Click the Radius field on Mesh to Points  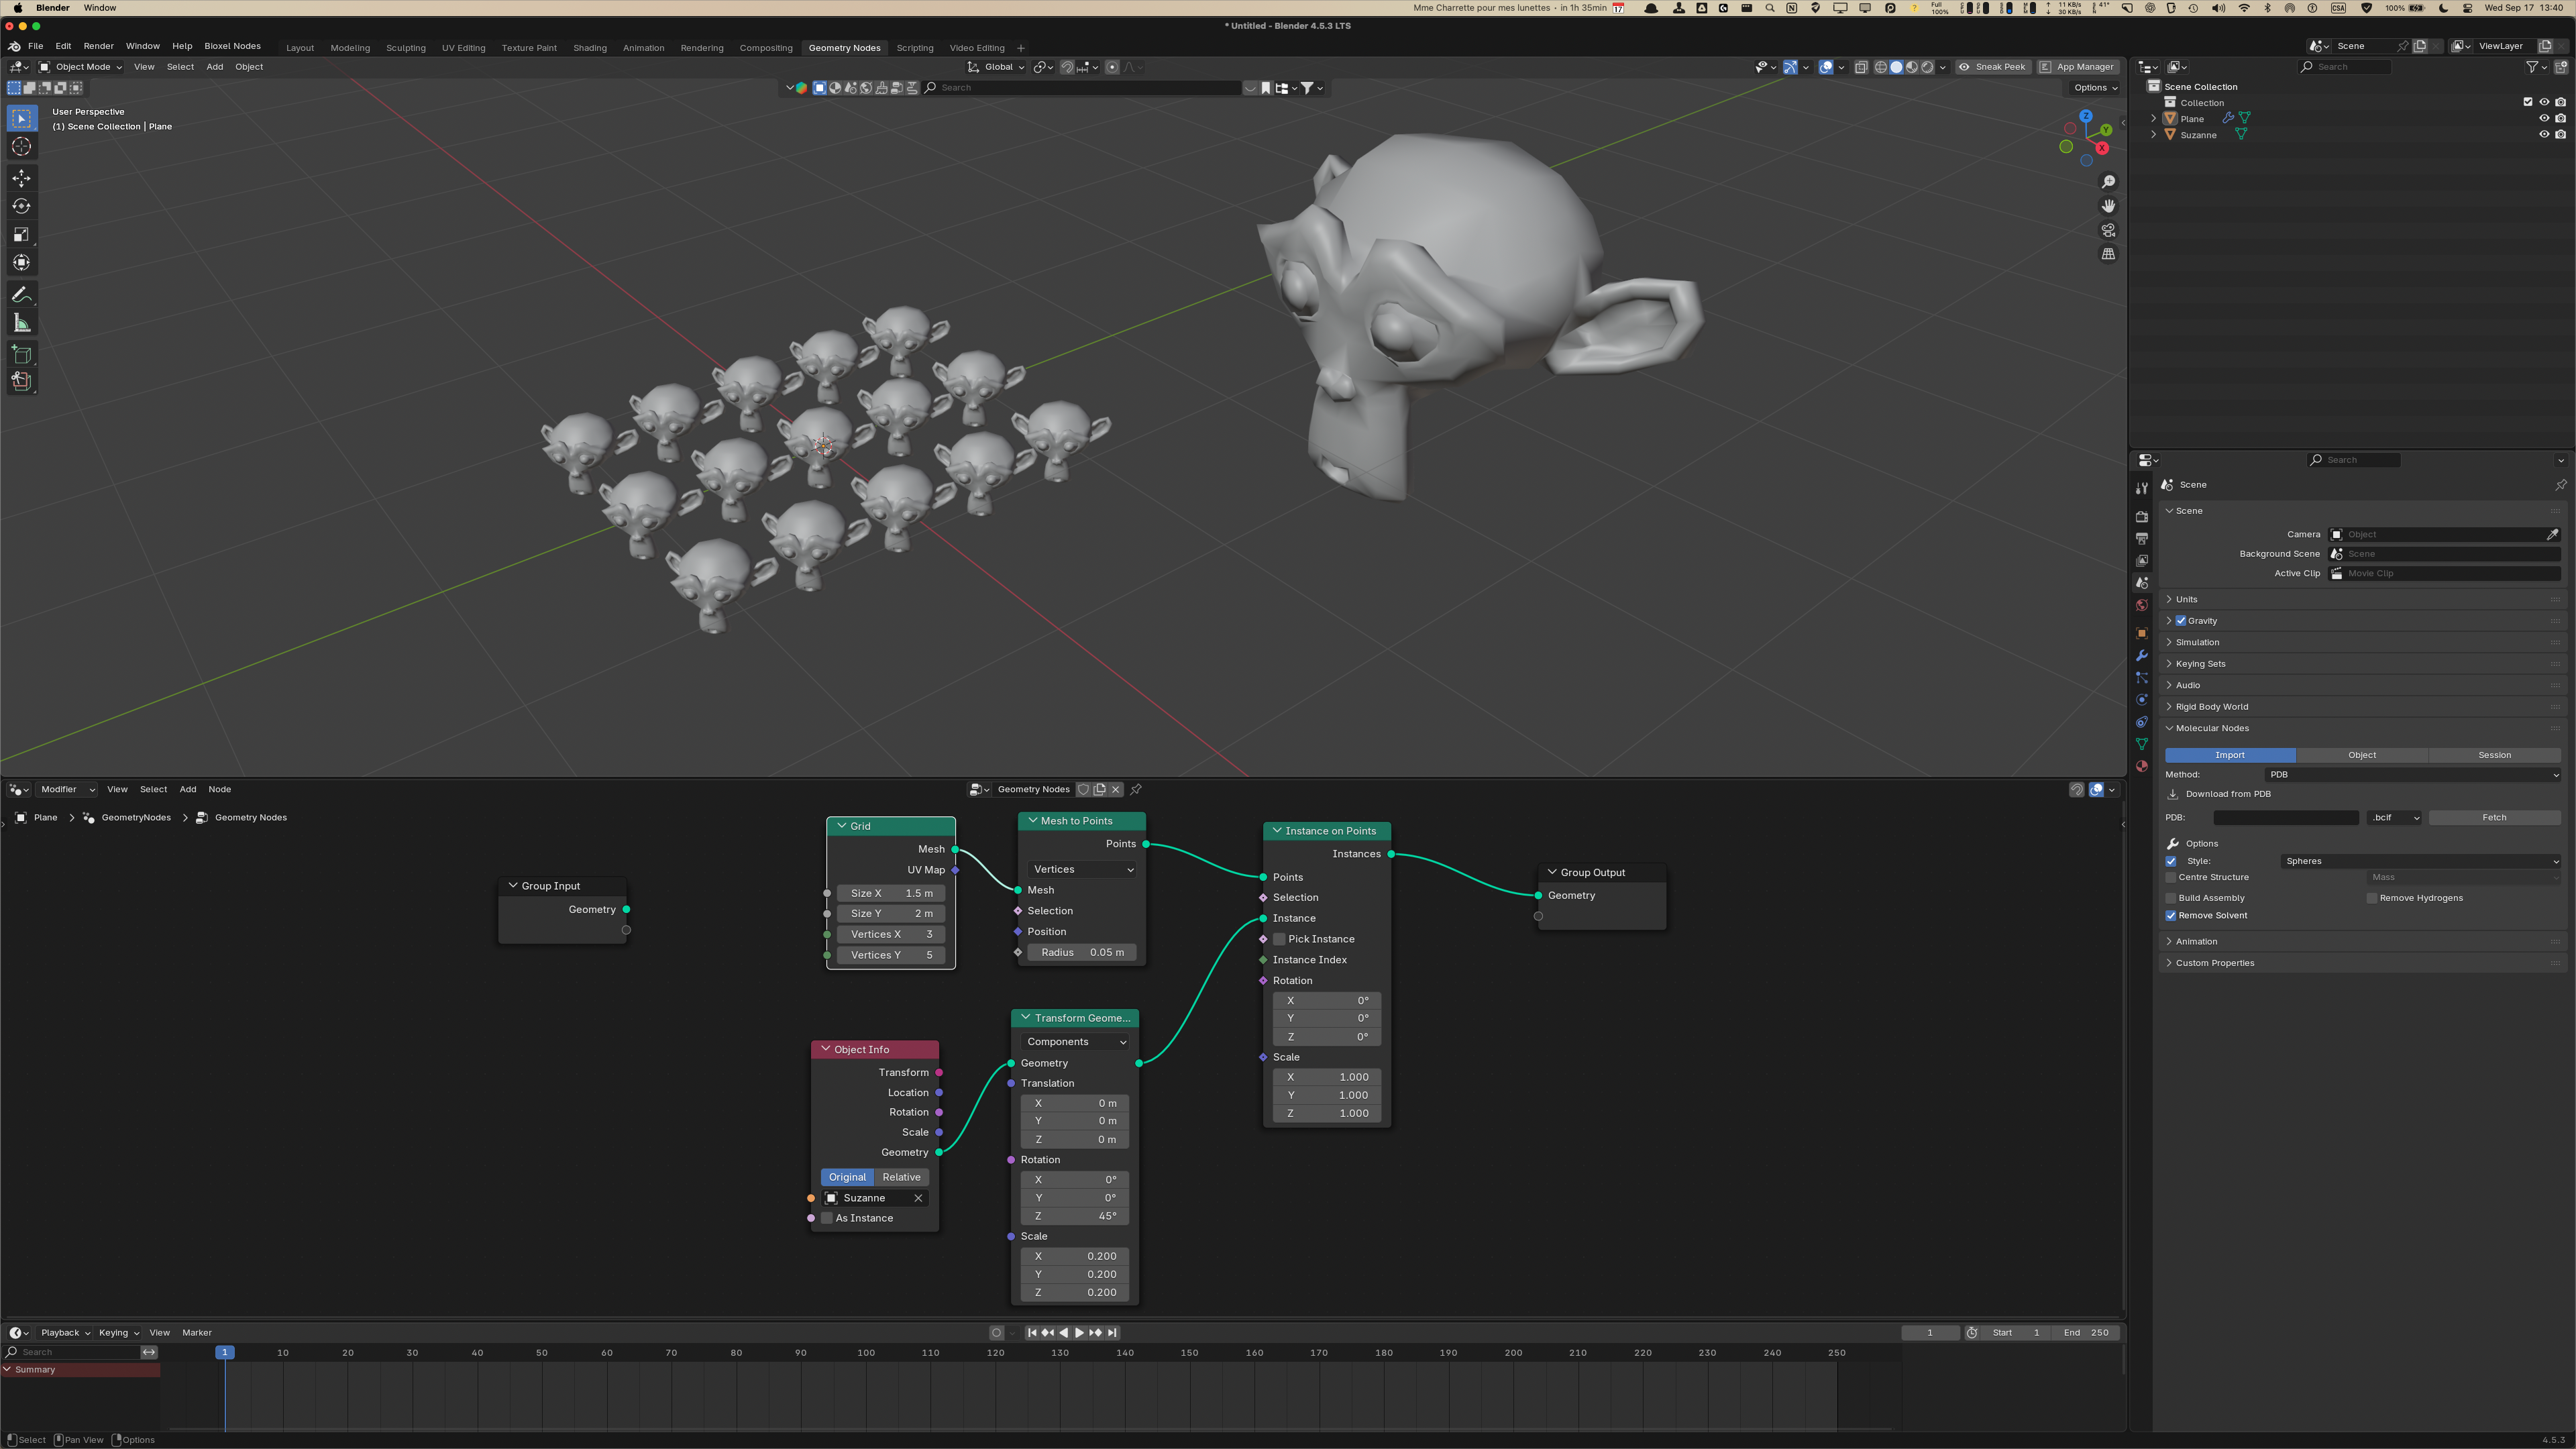click(1082, 953)
